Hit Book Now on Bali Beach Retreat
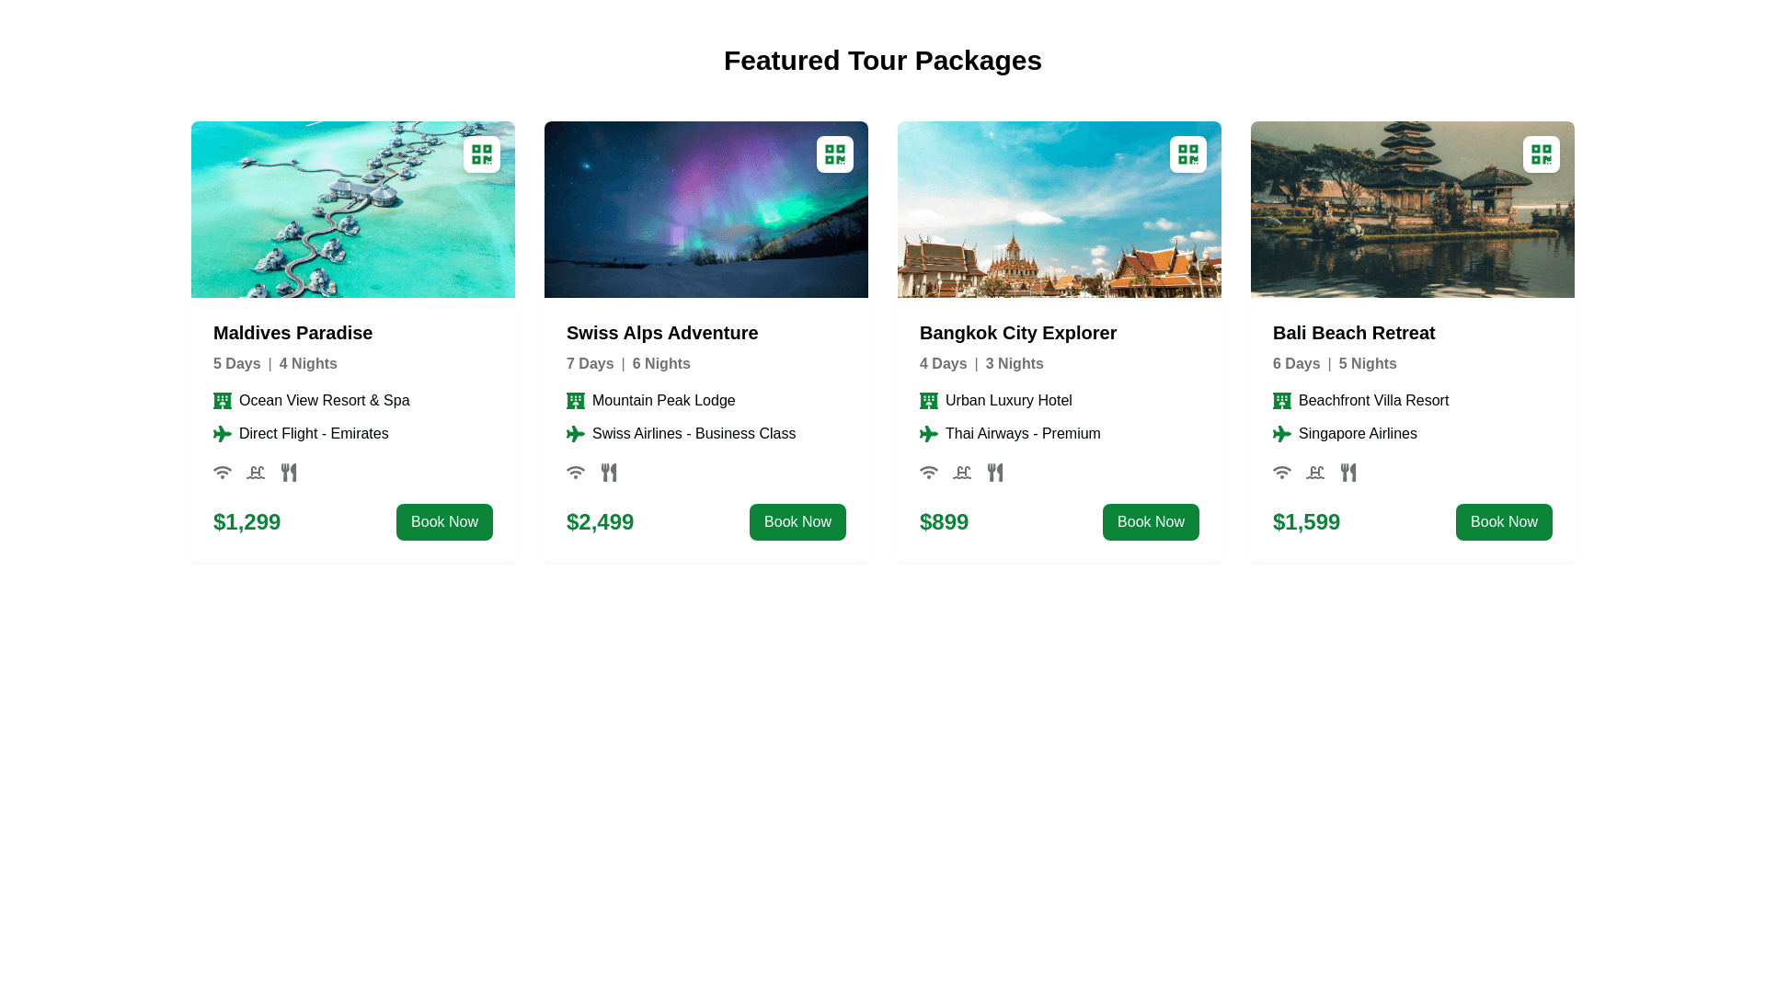 [1504, 522]
